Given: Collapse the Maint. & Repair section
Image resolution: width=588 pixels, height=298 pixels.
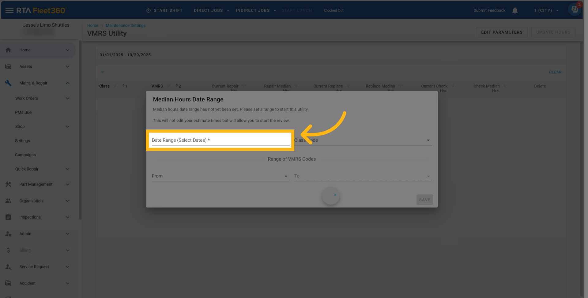Looking at the screenshot, I should [68, 83].
